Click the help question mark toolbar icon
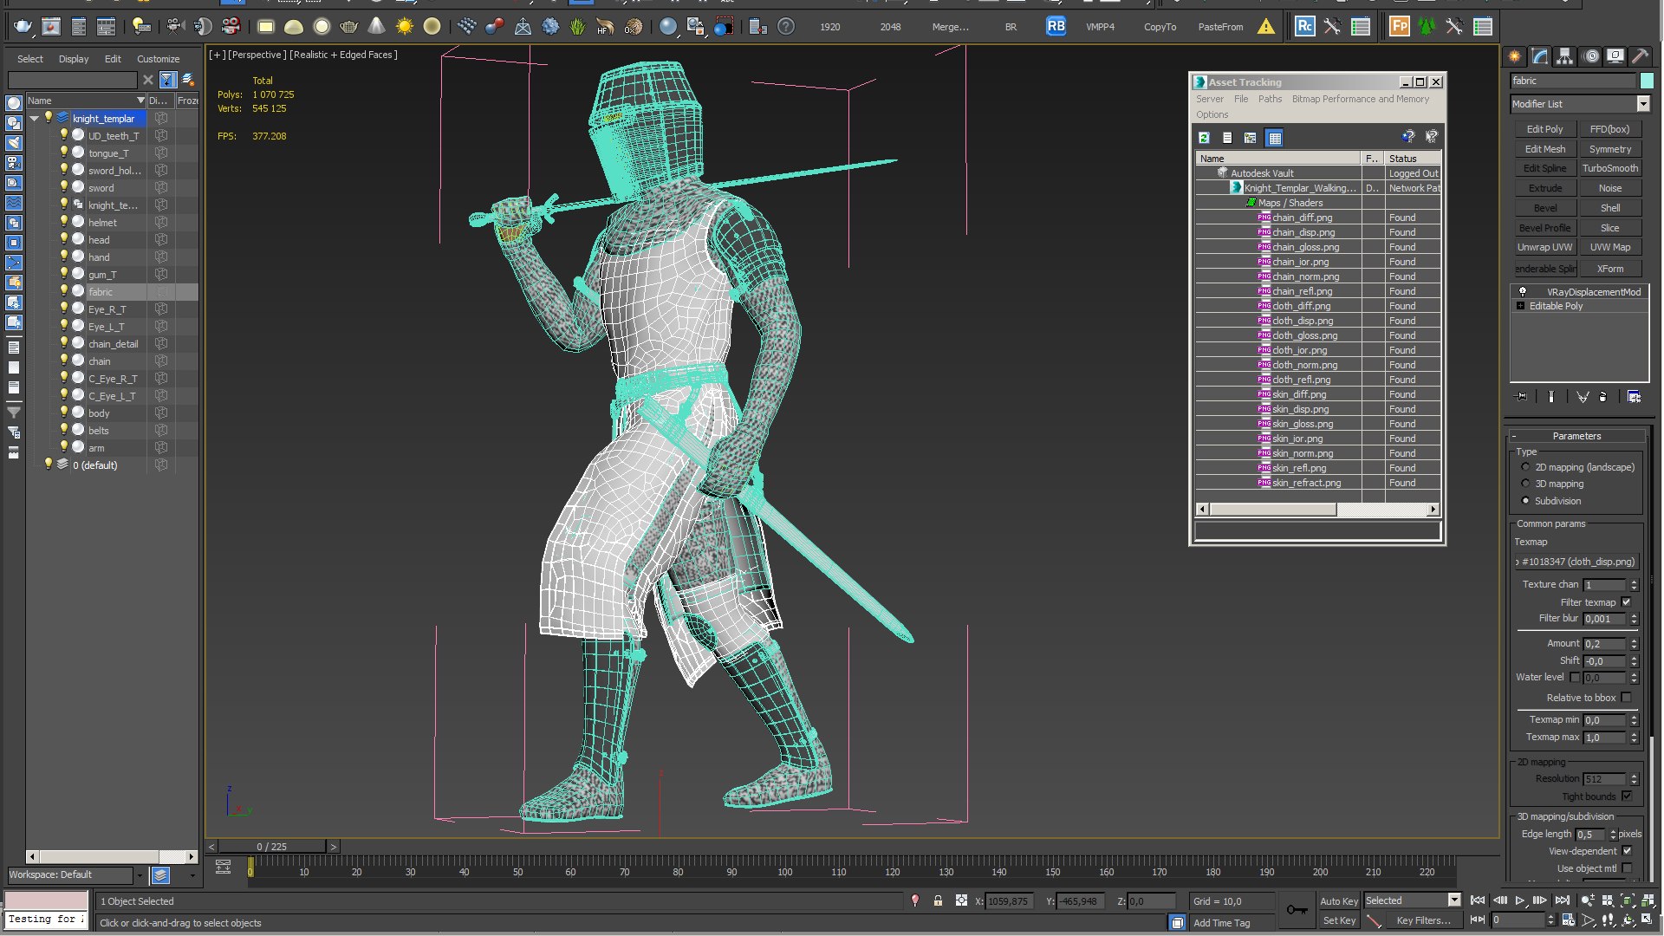The width and height of the screenshot is (1664, 936). point(786,27)
